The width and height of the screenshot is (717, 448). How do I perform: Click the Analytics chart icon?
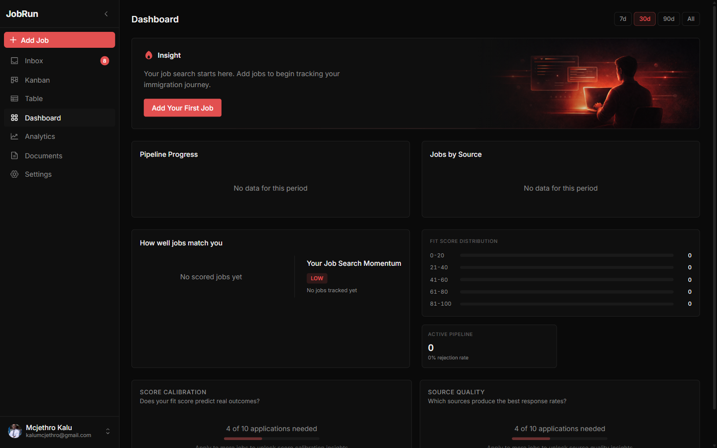pyautogui.click(x=14, y=136)
